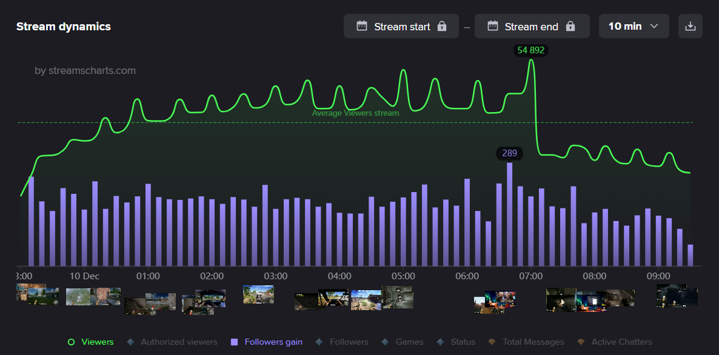The image size is (719, 355).
Task: Click the 289 followers gain peak label
Action: pos(509,153)
